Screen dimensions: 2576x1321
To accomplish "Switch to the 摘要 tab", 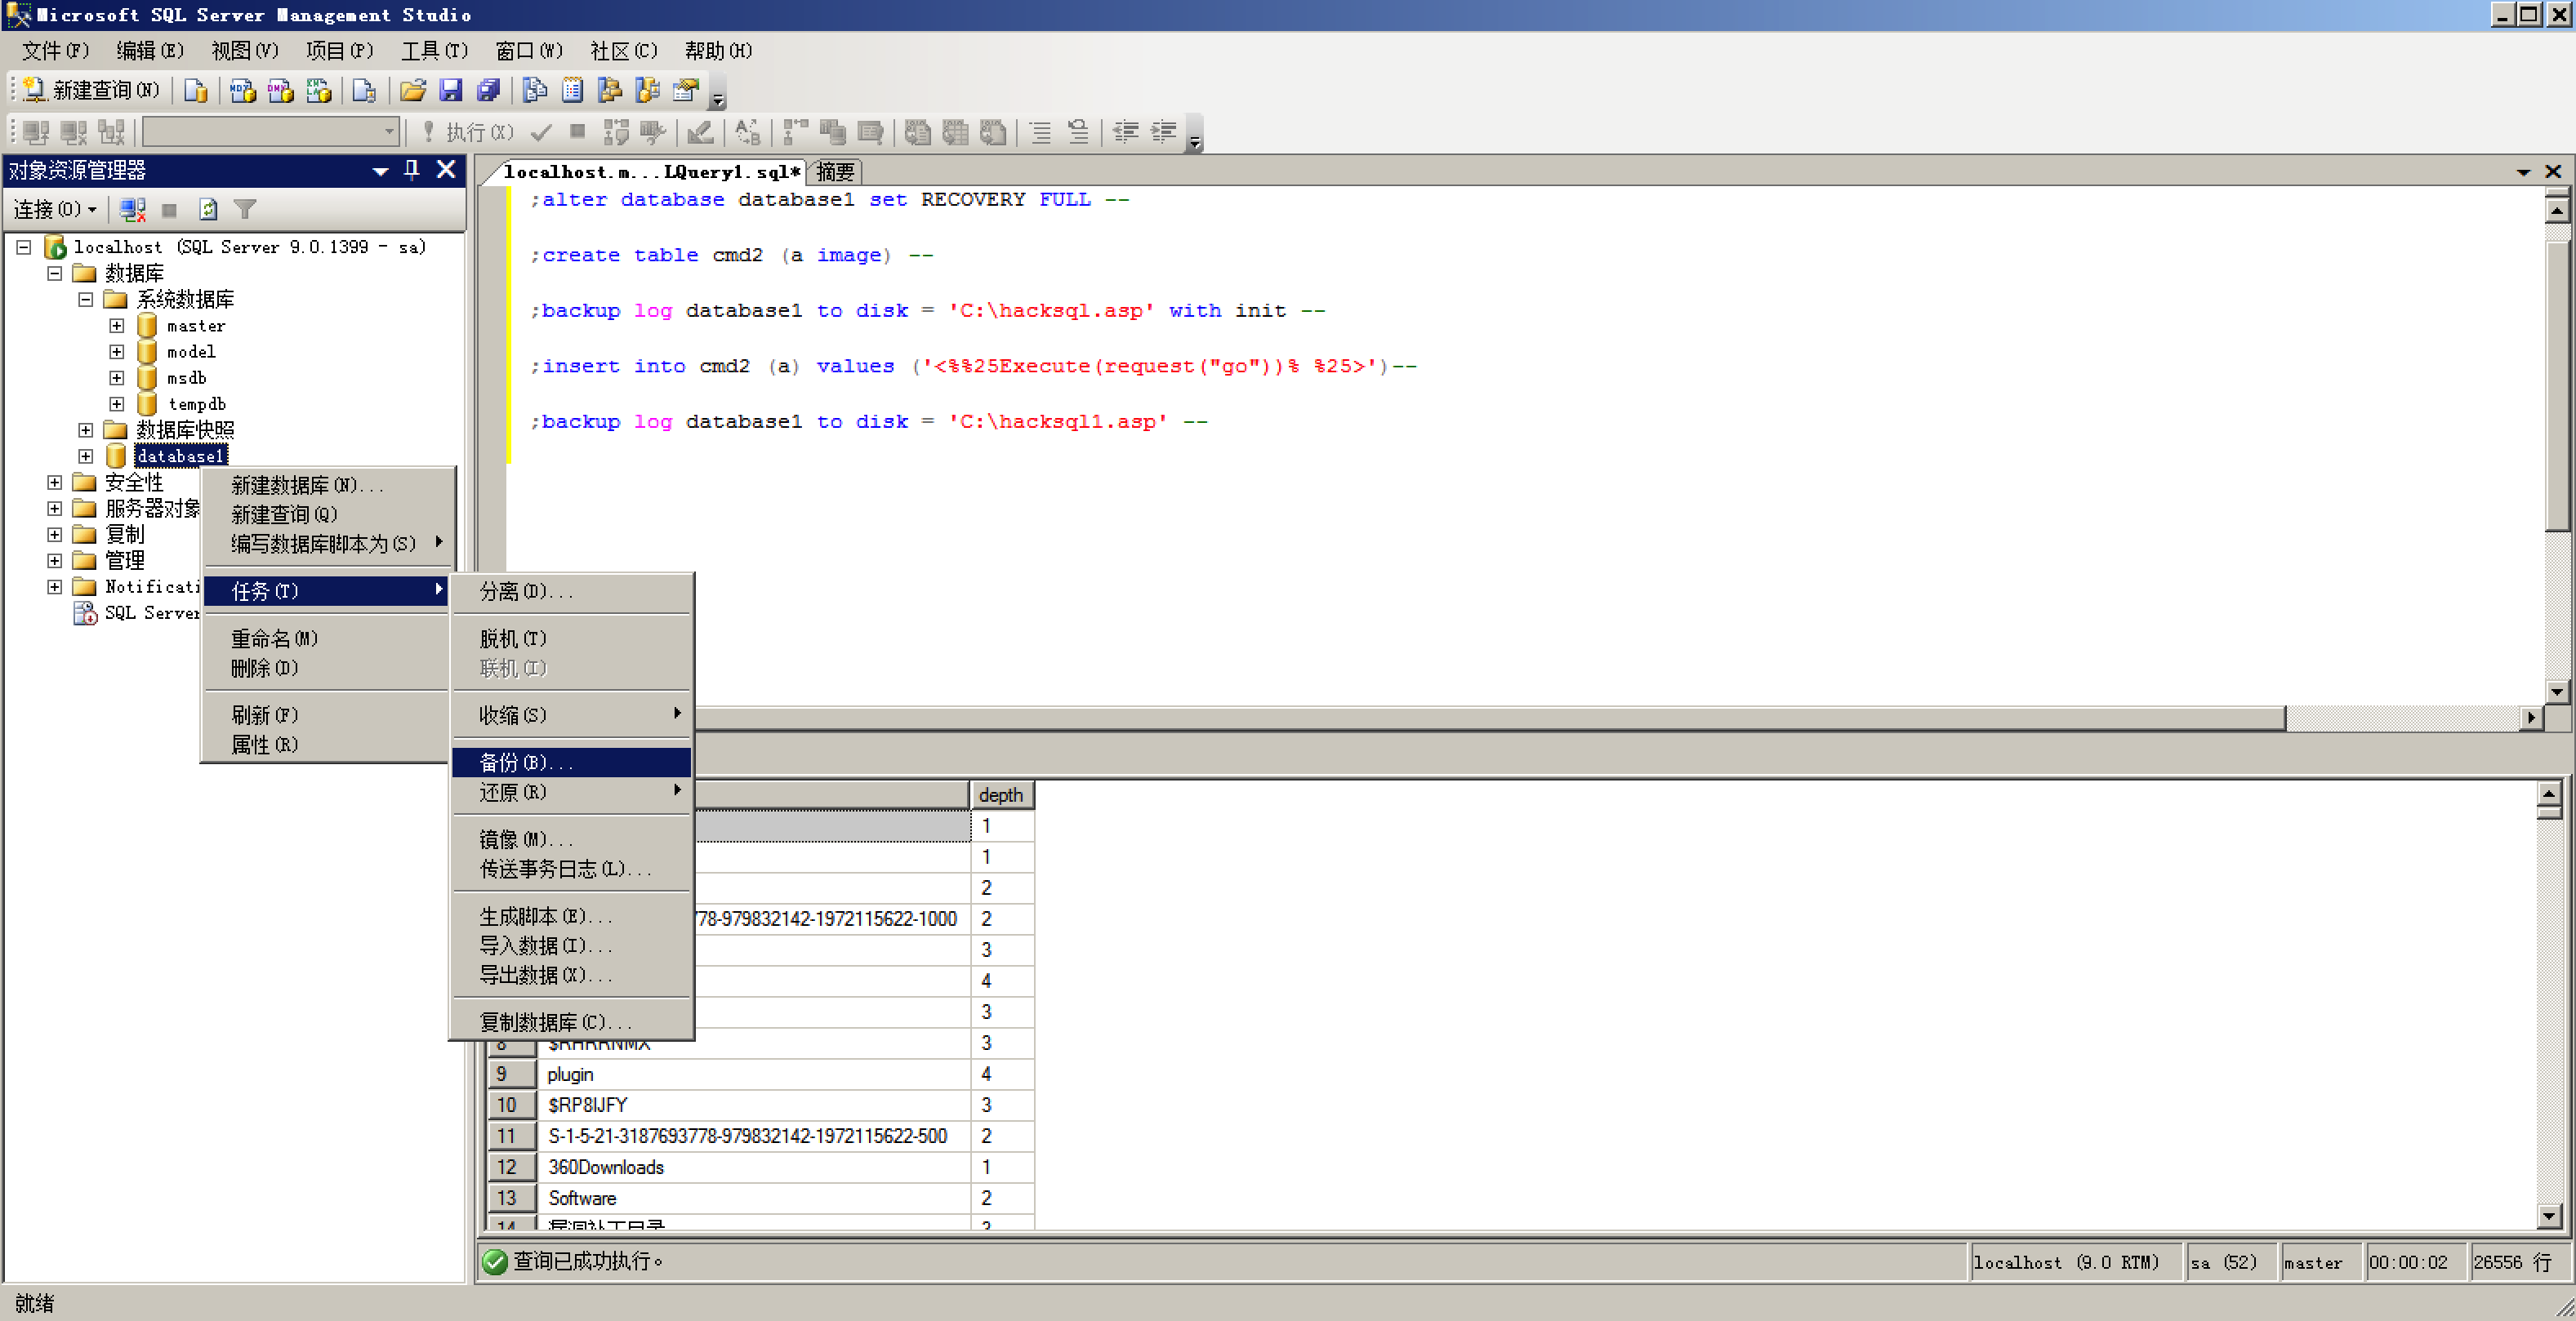I will [835, 172].
